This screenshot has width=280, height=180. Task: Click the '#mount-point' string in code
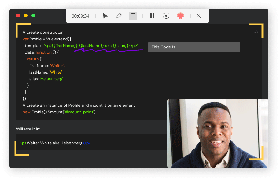79,112
